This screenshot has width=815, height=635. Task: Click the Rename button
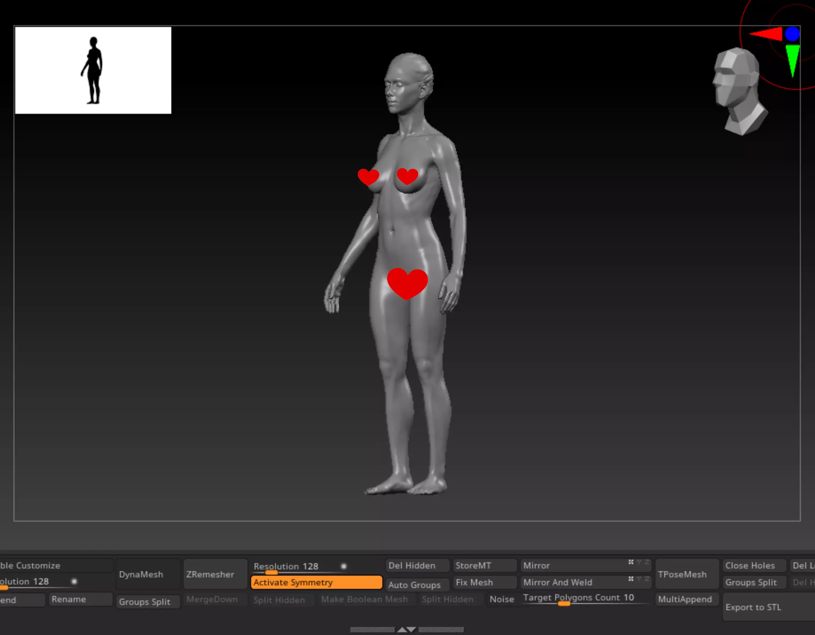[x=81, y=599]
